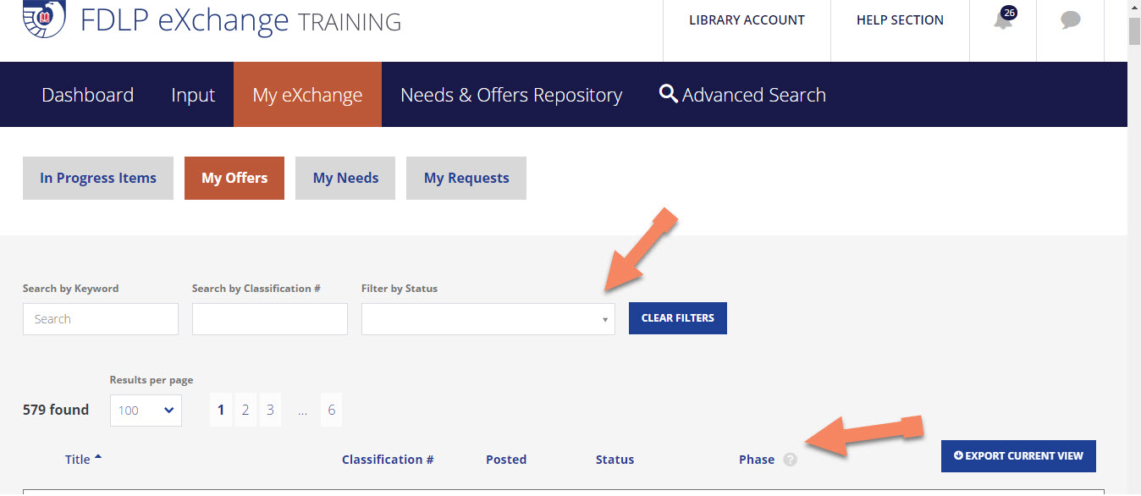Click the FDLP eagle logo
1141x496 pixels.
(x=44, y=19)
